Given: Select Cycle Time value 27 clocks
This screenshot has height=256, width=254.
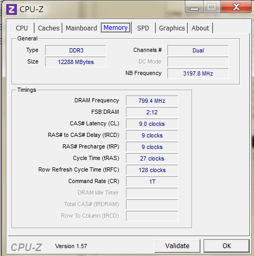Looking at the screenshot, I should [152, 158].
